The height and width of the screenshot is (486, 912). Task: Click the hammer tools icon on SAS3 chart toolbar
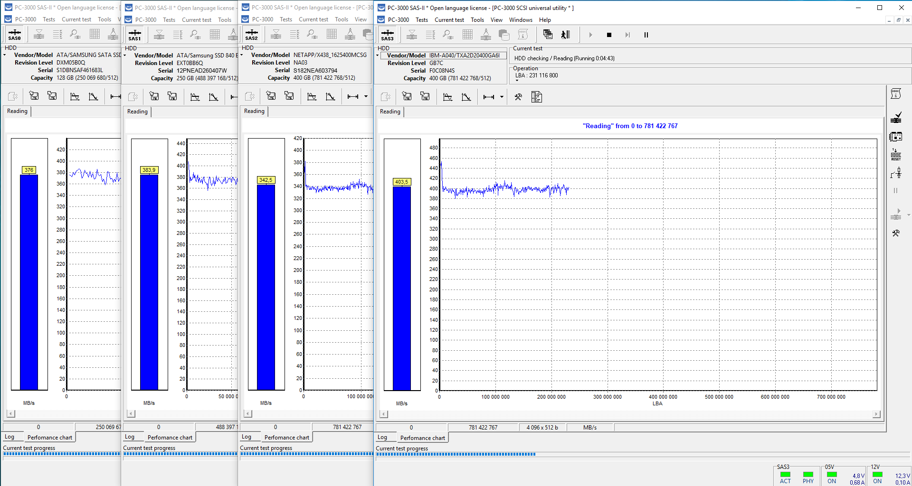tap(518, 97)
